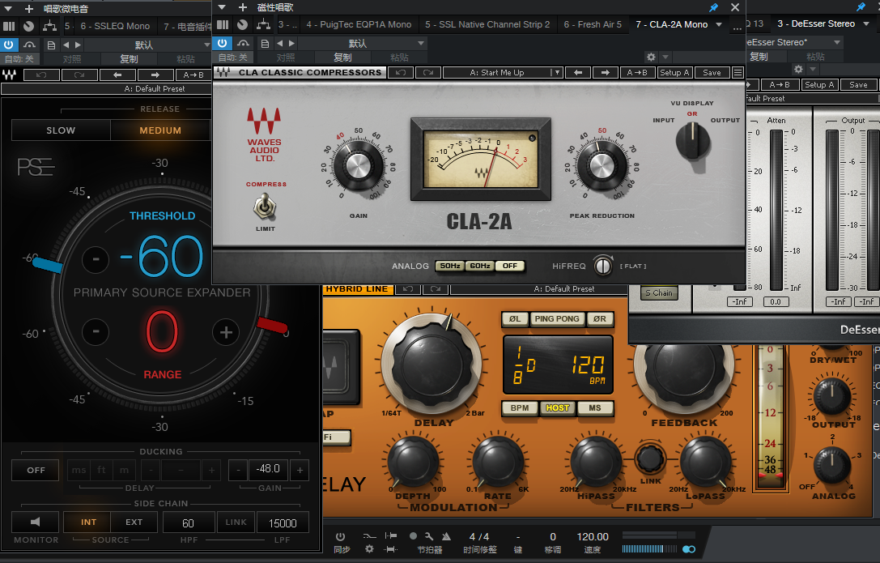
Task: Open the CLA-2A preset file icon
Action: (x=265, y=43)
